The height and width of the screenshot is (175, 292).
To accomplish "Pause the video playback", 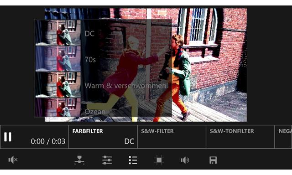I will click(8, 137).
